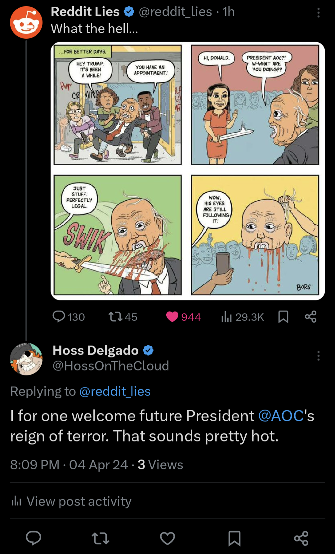Share the Reddit Lies post

pyautogui.click(x=310, y=317)
